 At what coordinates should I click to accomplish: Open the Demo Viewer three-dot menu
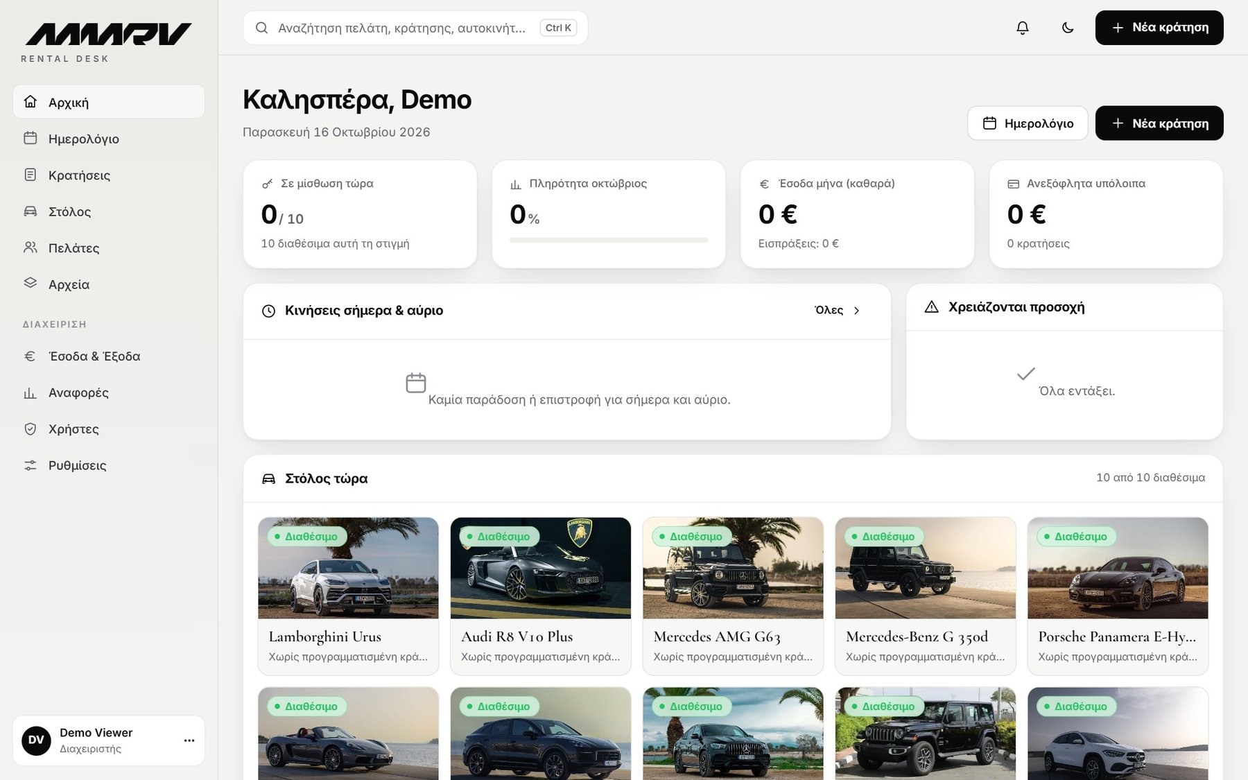(x=189, y=740)
